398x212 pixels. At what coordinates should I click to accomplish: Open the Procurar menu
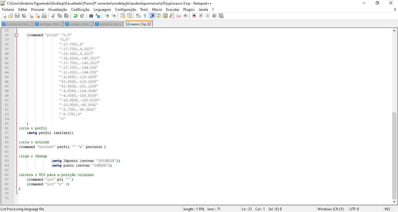(x=38, y=10)
